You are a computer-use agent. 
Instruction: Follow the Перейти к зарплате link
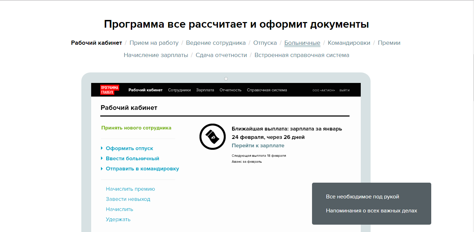tap(258, 145)
